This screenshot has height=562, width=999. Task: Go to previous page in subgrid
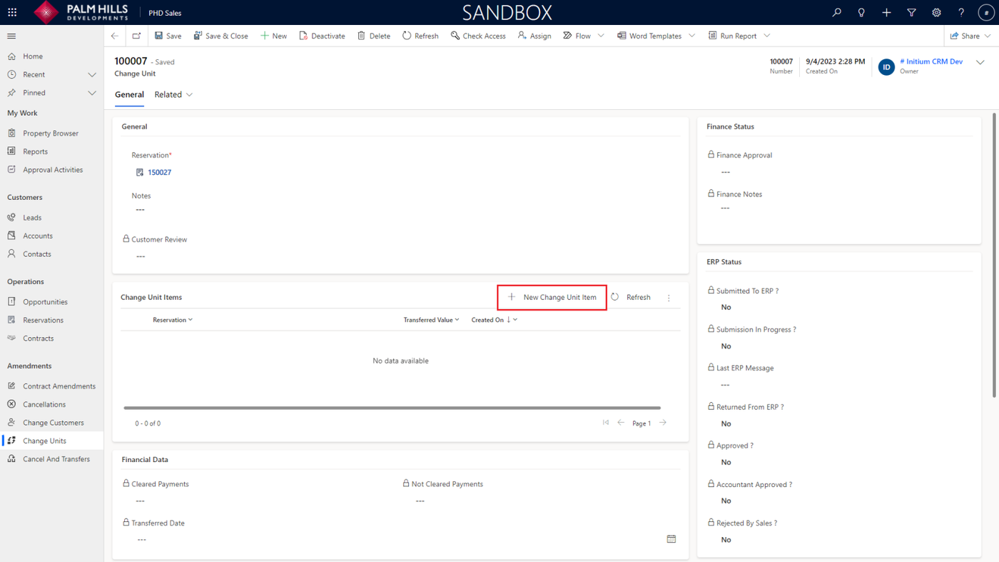(x=621, y=423)
